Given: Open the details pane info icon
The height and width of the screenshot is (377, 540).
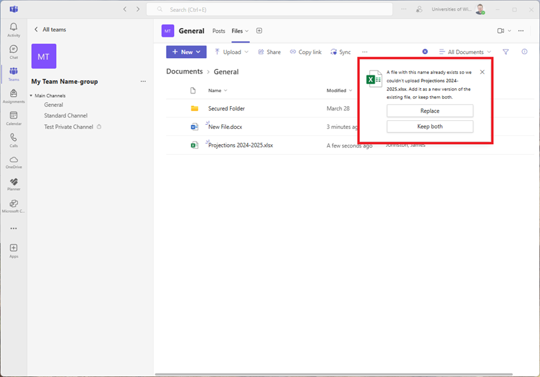Looking at the screenshot, I should click(524, 52).
